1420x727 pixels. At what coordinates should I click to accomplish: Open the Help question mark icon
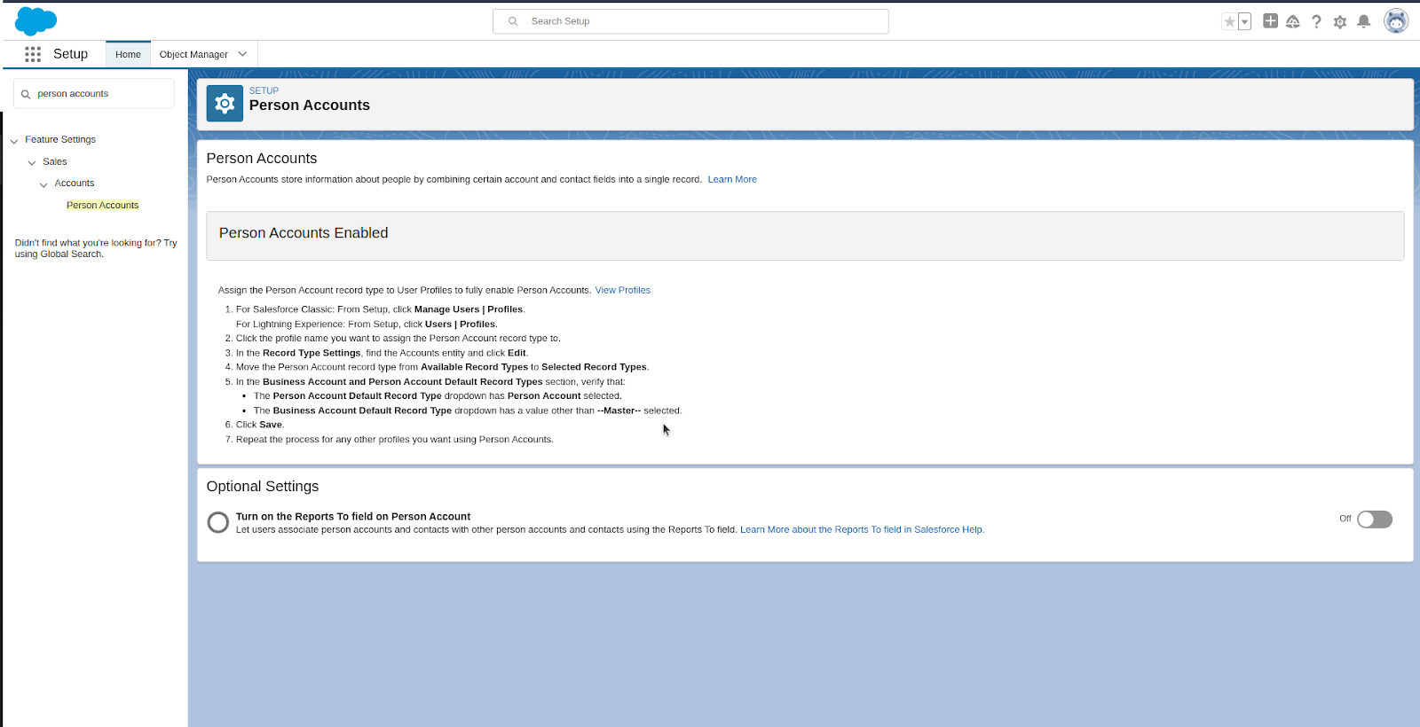coord(1316,21)
